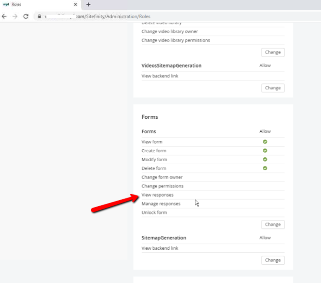Viewport: 321px width, 283px height.
Task: Select the Delete form row label
Action: tap(154, 168)
